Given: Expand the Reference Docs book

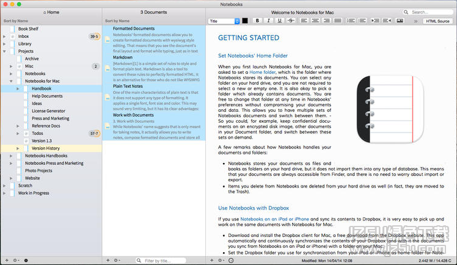Looking at the screenshot, I should click(18, 126).
